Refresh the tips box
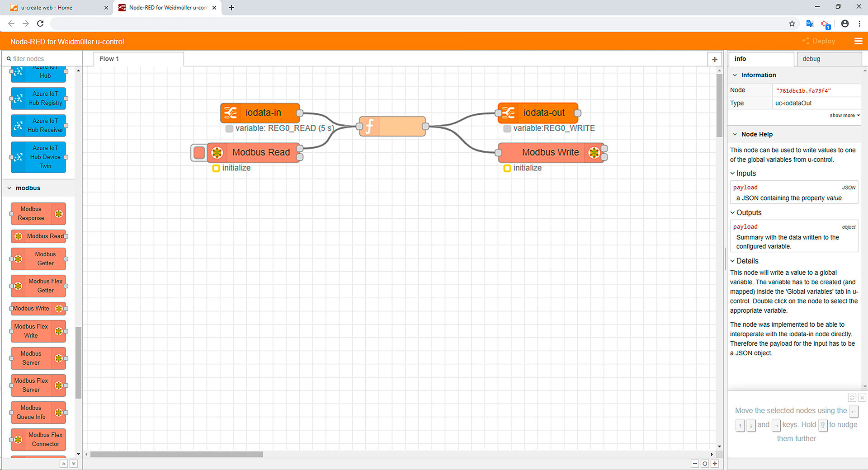This screenshot has width=868, height=470. (x=852, y=398)
